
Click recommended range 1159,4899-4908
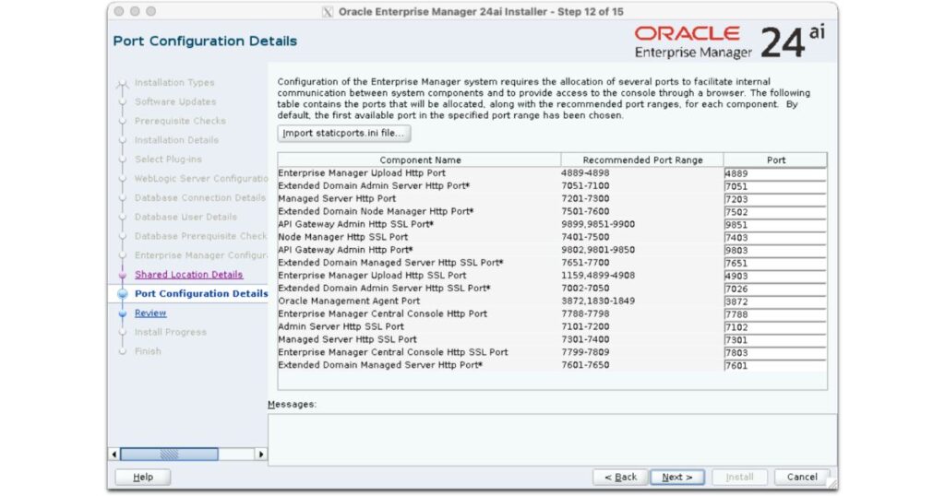click(598, 275)
